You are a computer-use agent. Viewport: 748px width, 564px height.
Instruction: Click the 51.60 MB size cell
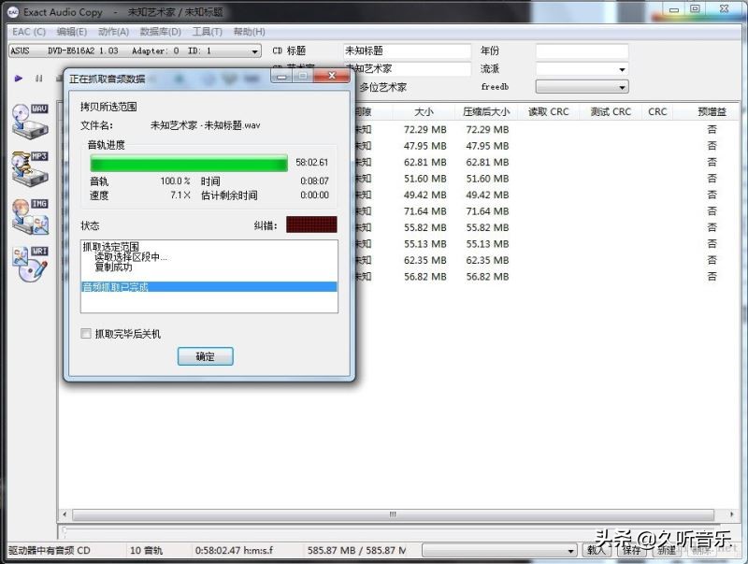click(x=425, y=179)
